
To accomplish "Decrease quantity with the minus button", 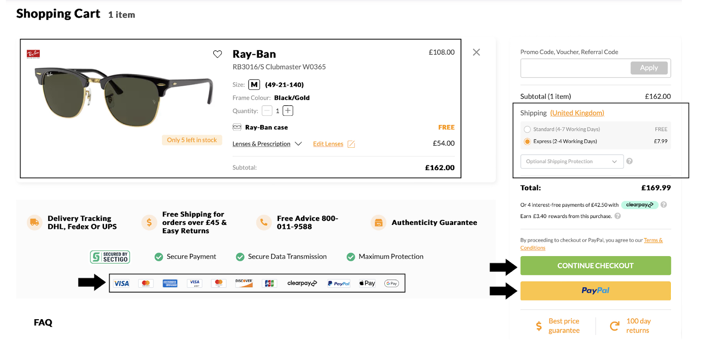I will (267, 111).
